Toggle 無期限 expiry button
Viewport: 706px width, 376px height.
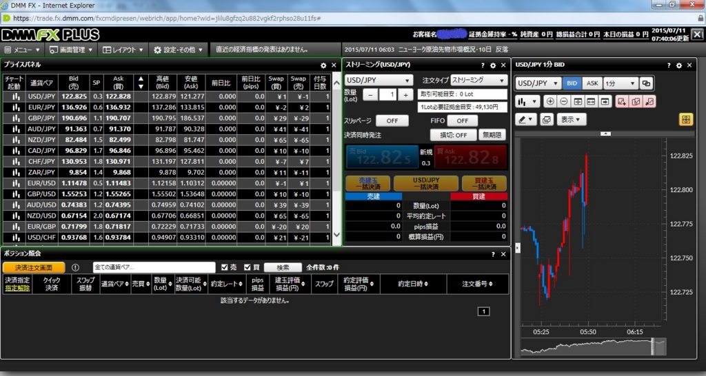(492, 135)
